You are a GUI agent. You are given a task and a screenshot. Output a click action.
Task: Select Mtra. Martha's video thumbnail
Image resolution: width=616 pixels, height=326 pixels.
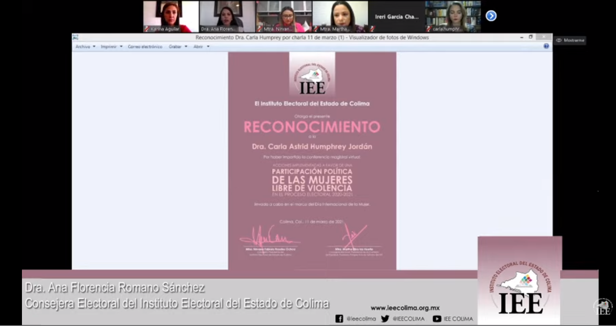[340, 16]
